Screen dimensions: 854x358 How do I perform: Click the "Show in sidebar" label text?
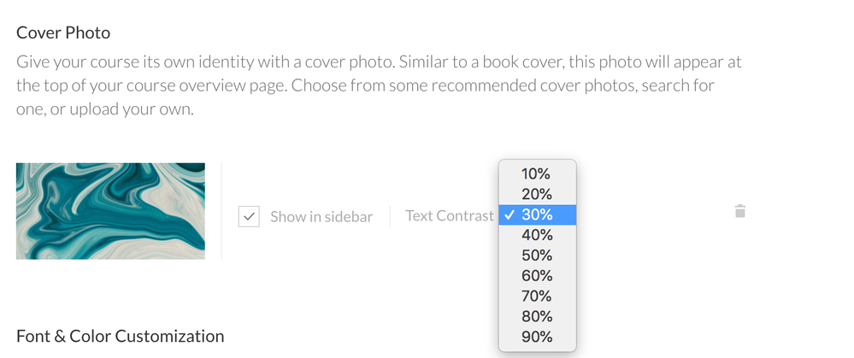(321, 217)
